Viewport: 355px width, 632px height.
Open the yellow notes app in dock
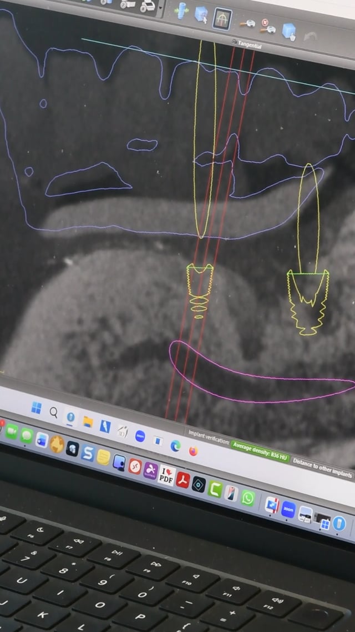tap(103, 457)
